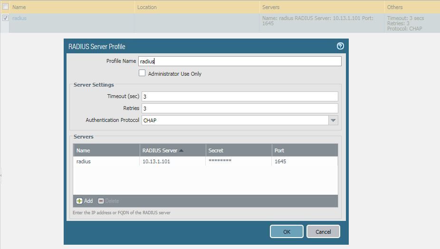Focus the Retries input field
The height and width of the screenshot is (249, 440).
[x=239, y=108]
